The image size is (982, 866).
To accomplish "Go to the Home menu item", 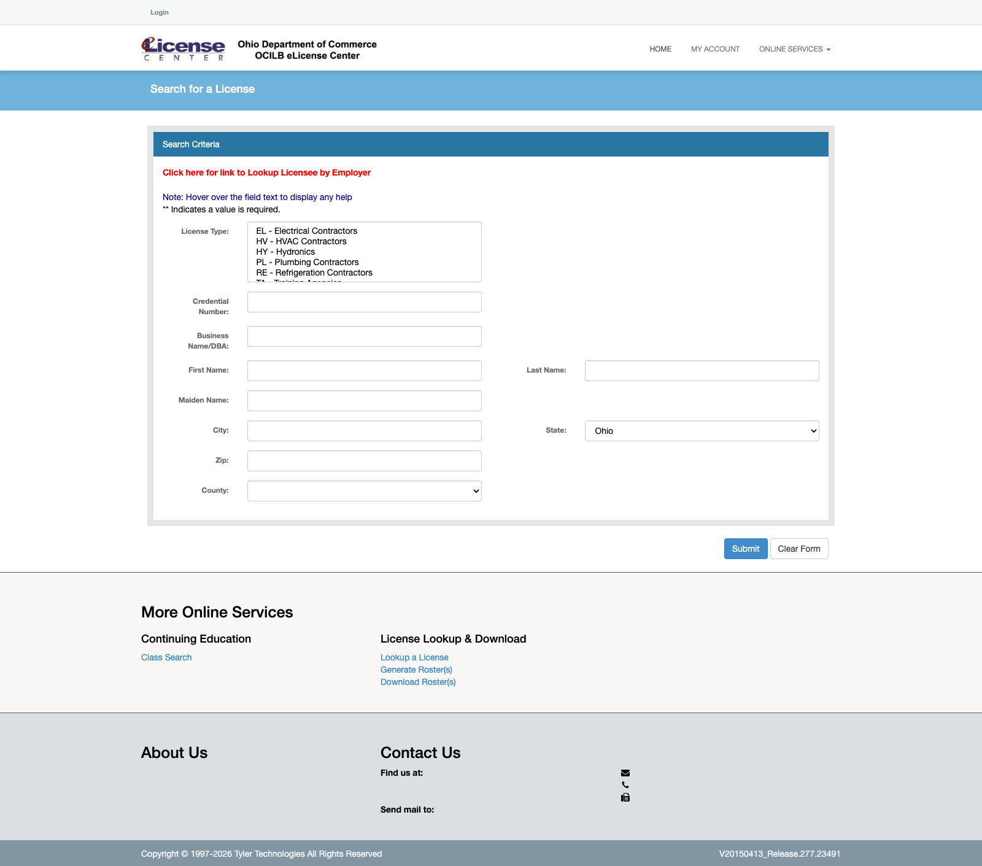I will [660, 49].
